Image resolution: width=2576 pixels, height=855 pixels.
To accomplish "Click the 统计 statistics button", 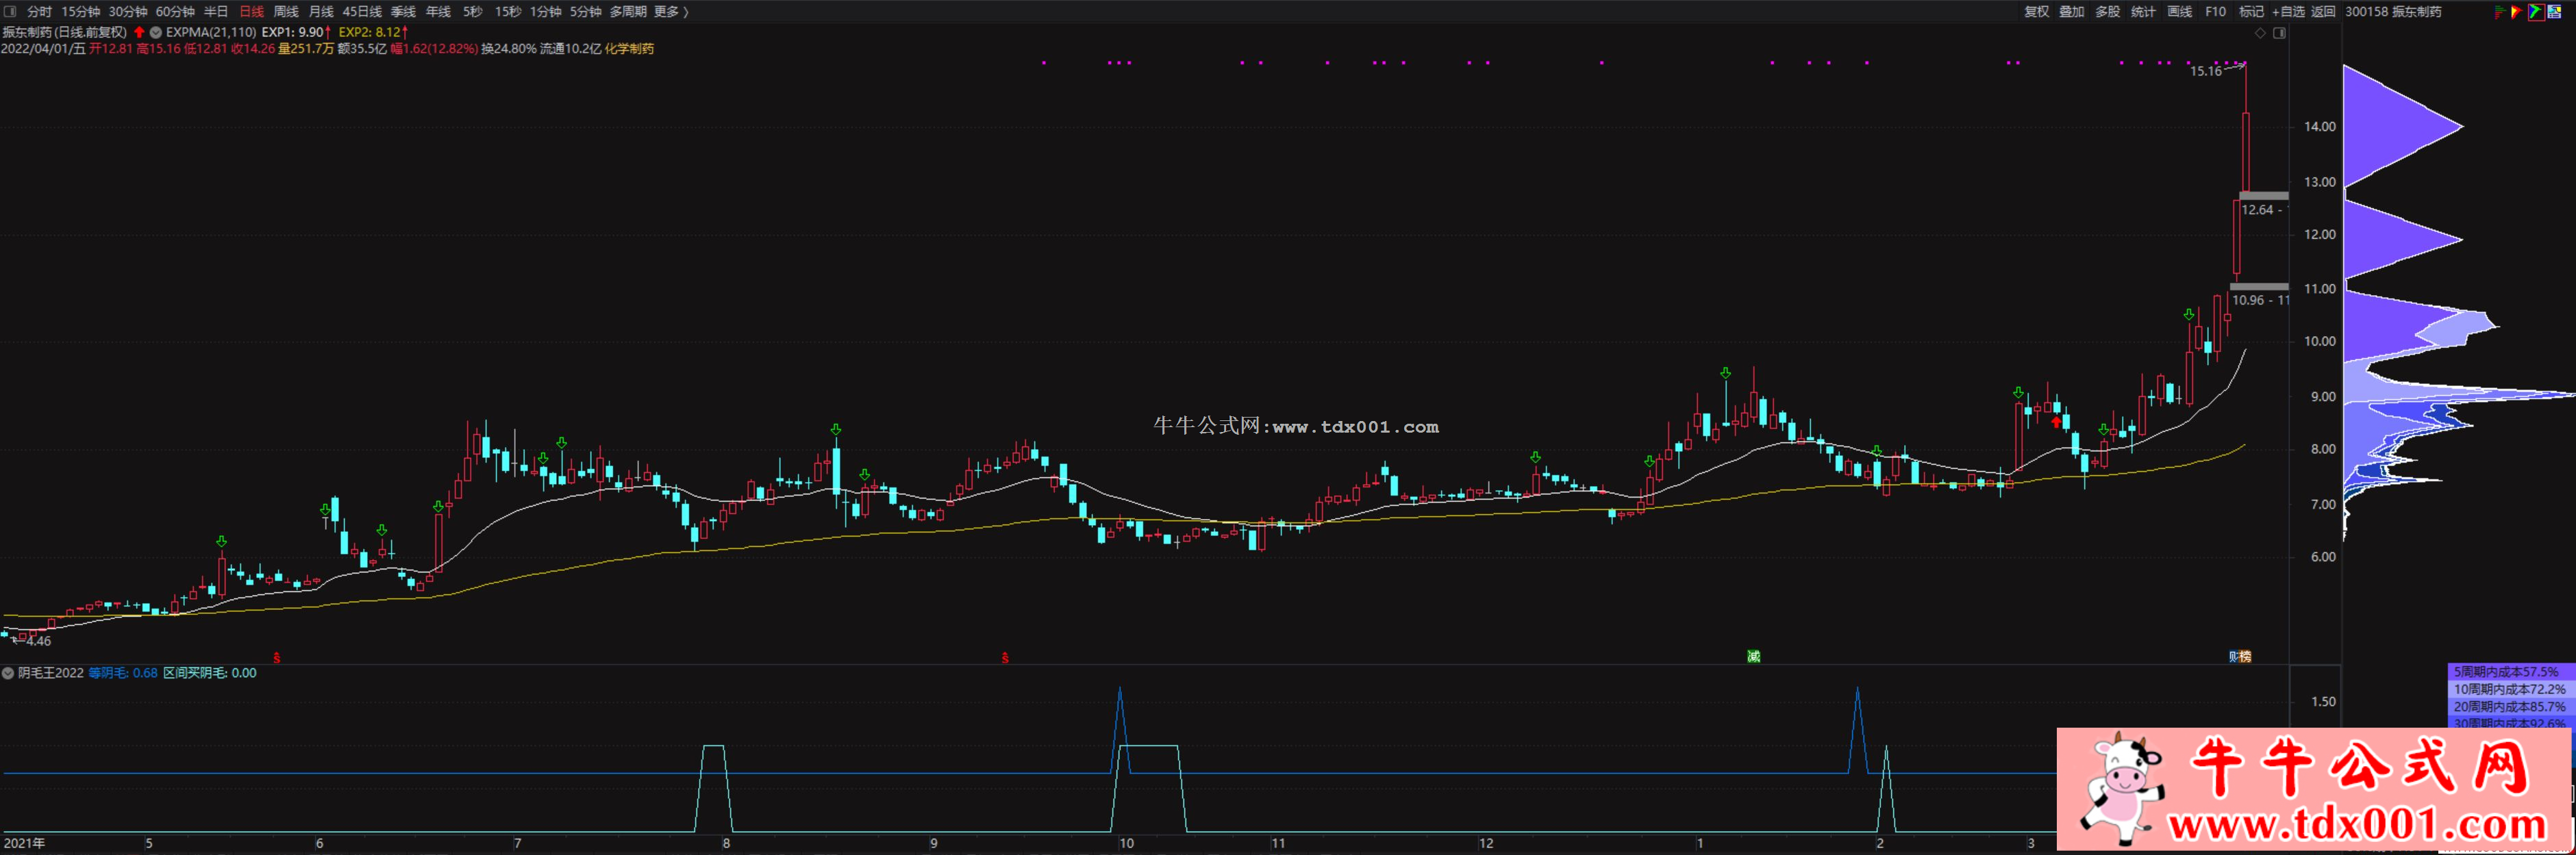I will click(2143, 12).
